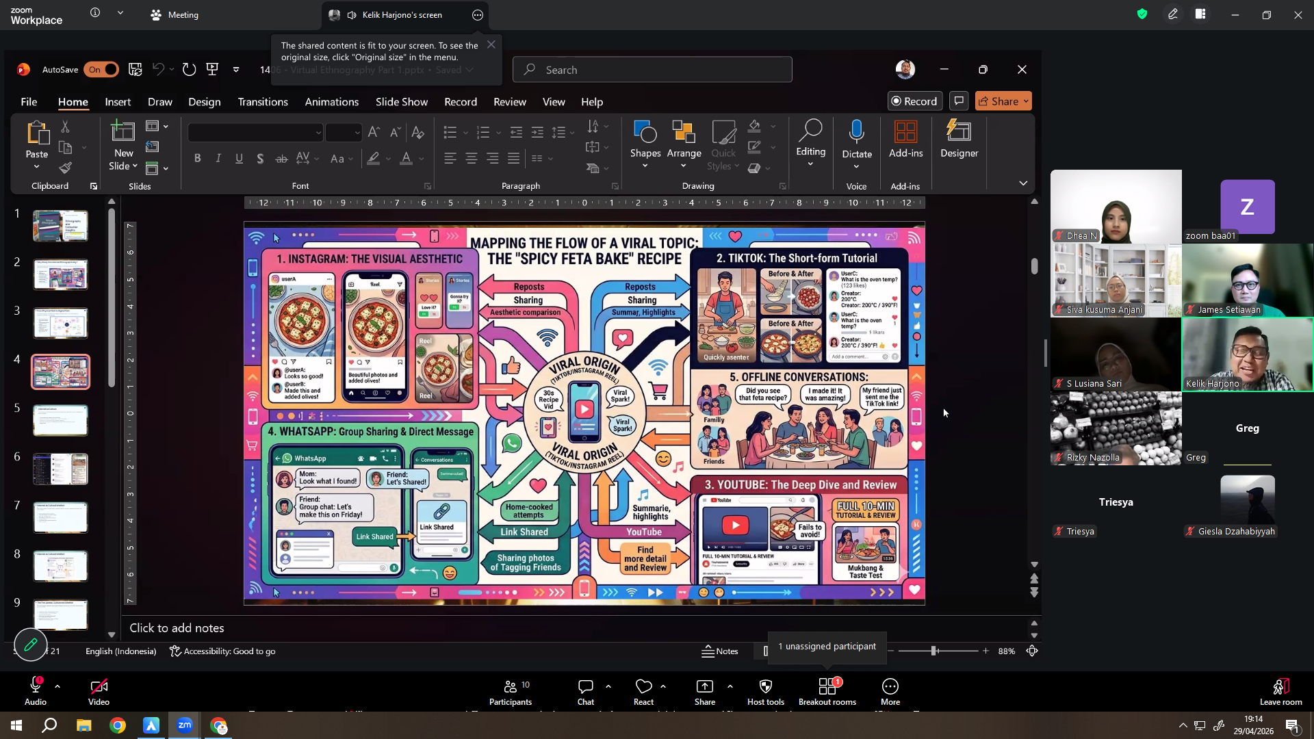Click the Record button
The image size is (1314, 739).
coord(915,101)
